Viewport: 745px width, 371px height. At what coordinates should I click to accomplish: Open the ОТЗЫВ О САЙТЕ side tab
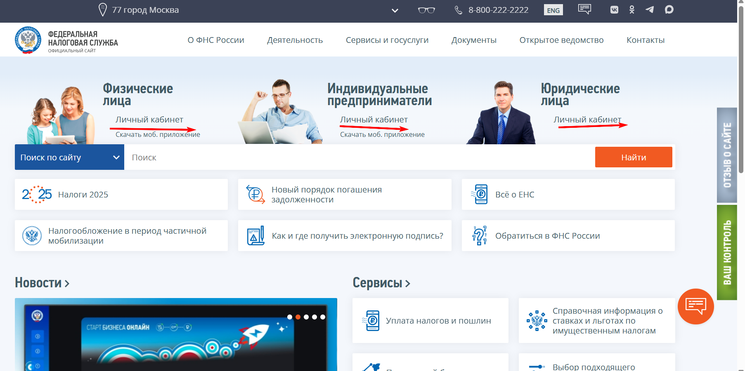(x=727, y=155)
